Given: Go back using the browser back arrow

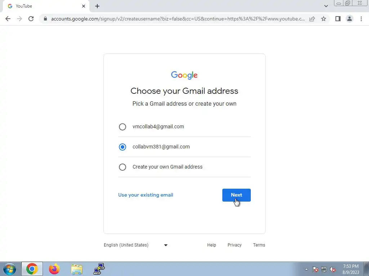Looking at the screenshot, I should point(8,19).
